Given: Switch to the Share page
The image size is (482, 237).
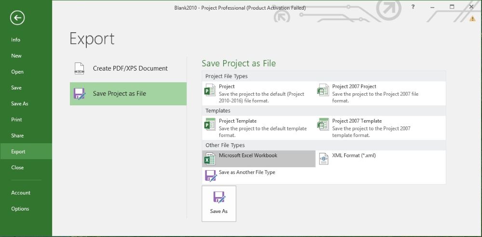Looking at the screenshot, I should point(17,136).
